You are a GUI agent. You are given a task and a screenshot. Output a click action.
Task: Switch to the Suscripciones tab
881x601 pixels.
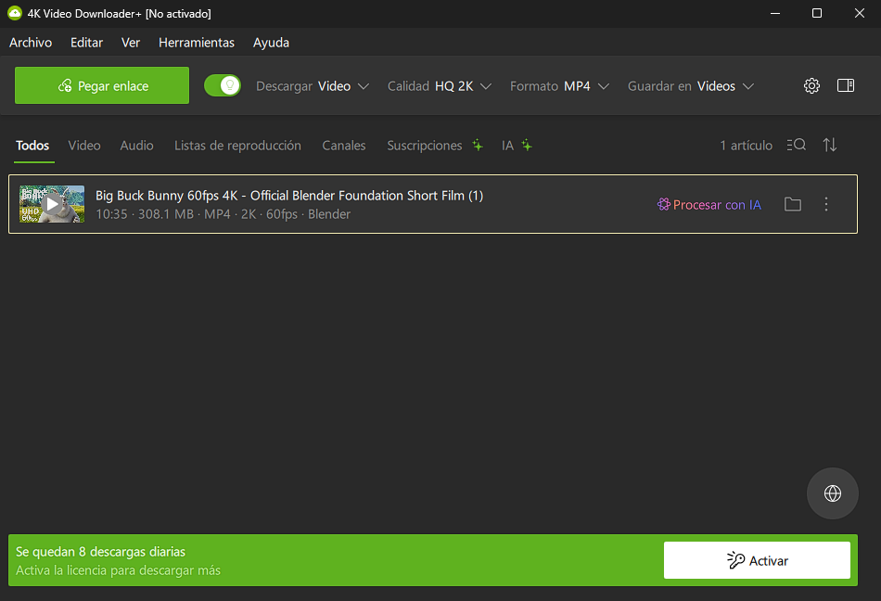pyautogui.click(x=434, y=146)
